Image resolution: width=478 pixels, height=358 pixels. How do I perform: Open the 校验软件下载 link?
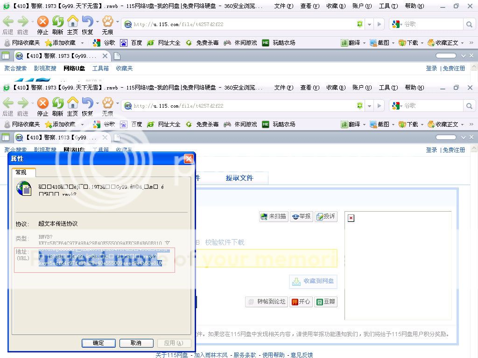pos(225,242)
